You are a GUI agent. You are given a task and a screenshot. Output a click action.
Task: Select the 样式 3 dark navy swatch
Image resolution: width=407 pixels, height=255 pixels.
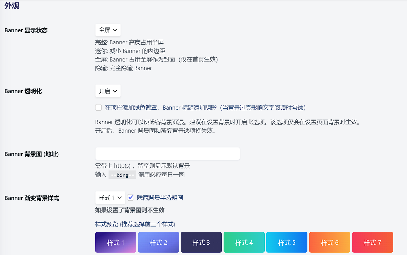tap(201, 242)
